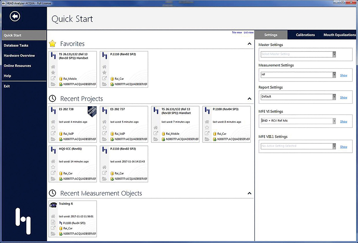The image size is (358, 243).
Task: Open Help in the sidebar
Action: [x=7, y=76]
